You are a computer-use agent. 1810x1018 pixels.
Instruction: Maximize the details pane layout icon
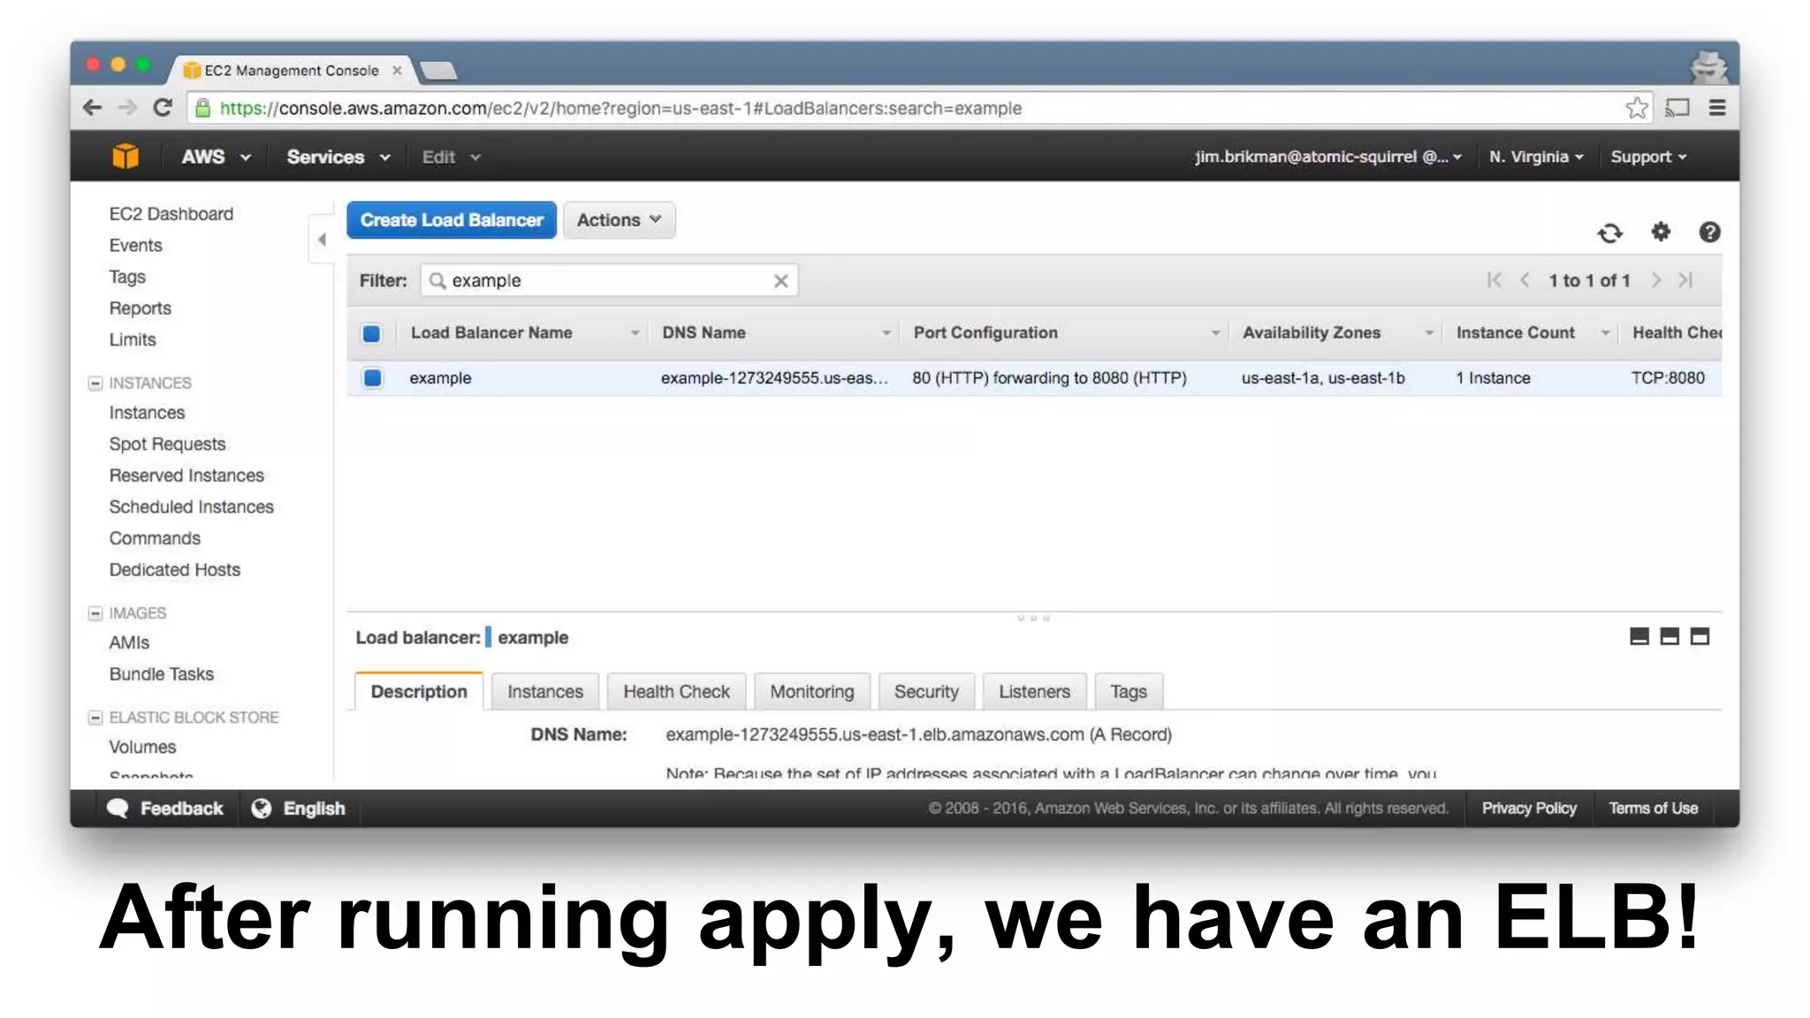pos(1700,636)
